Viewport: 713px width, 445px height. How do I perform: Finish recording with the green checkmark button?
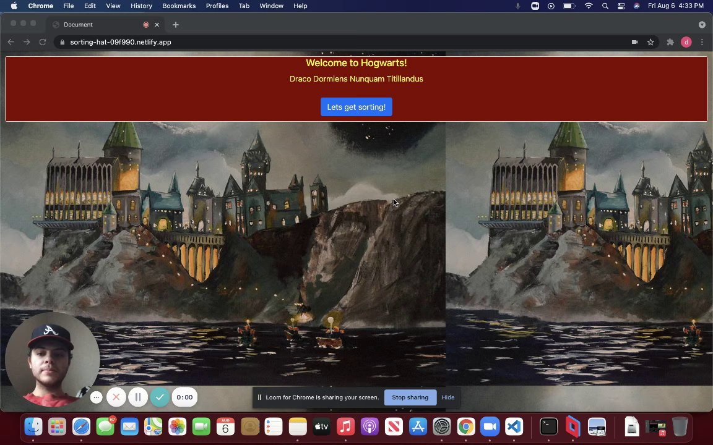160,397
